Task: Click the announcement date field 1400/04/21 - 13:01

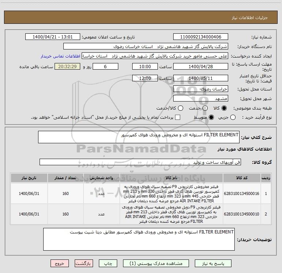Action: 53,37
